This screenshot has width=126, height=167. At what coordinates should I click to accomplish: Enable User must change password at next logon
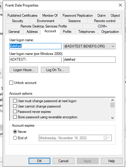tap(15, 101)
